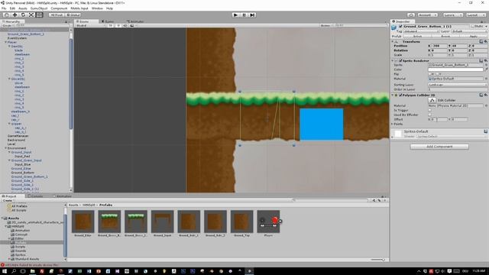Open the Edit menu
The width and height of the screenshot is (489, 275).
(12, 8)
